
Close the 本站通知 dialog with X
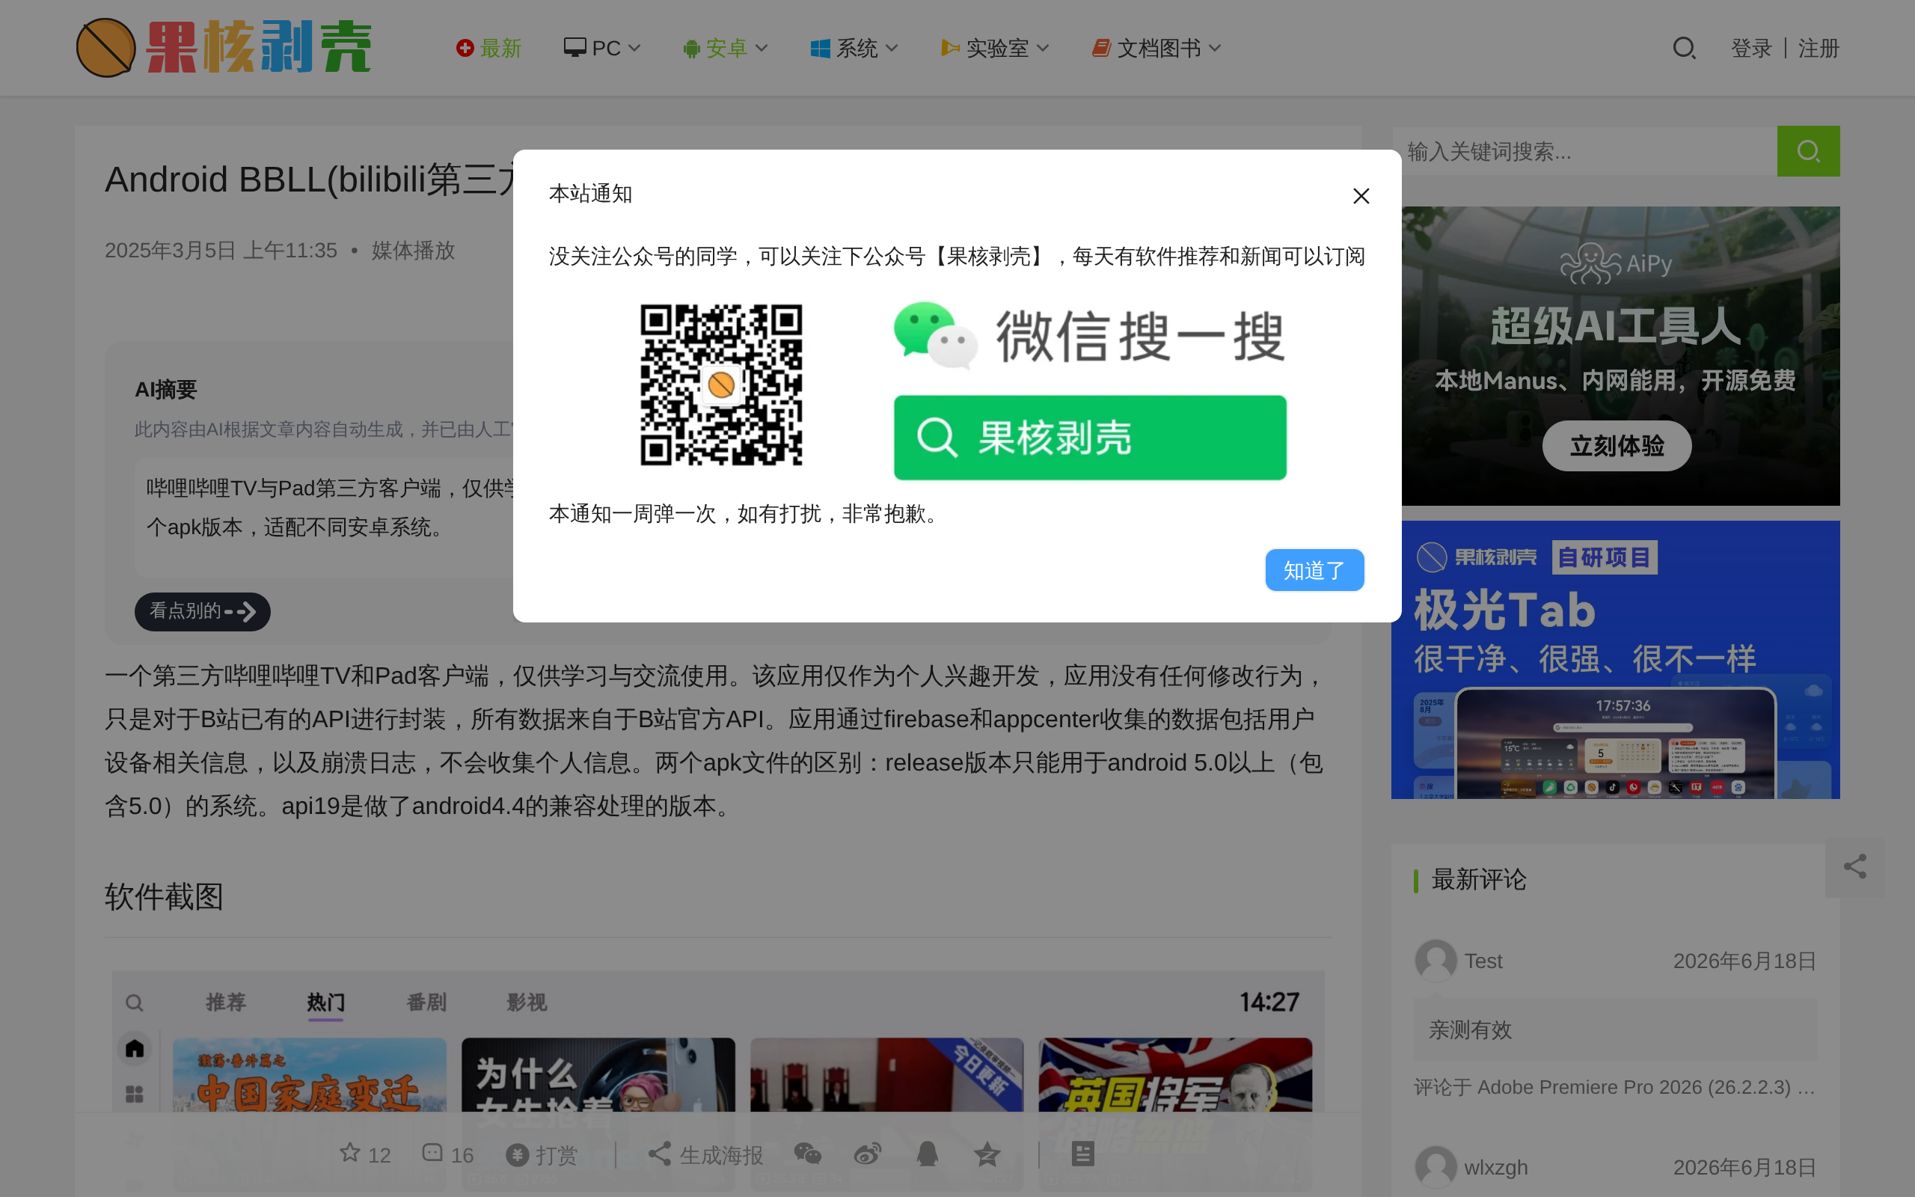1360,195
